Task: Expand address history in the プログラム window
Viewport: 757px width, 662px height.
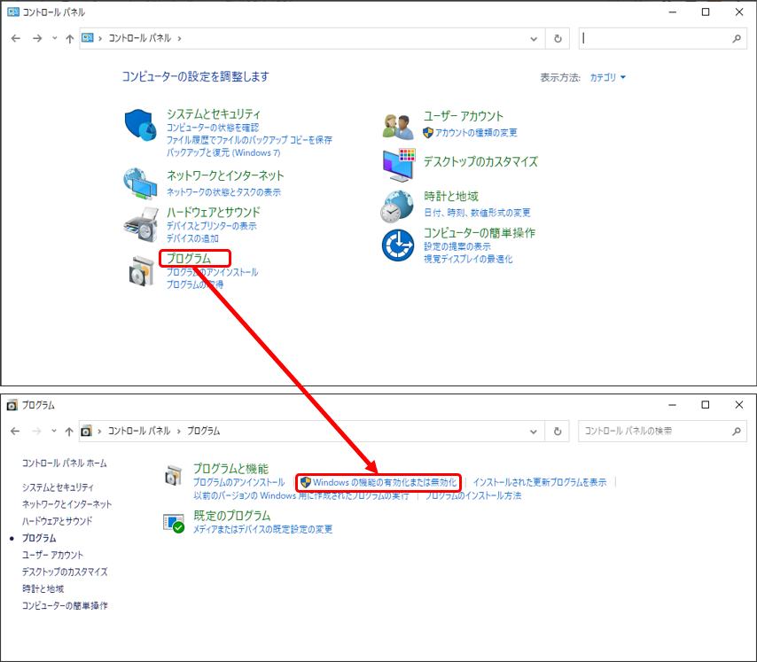Action: 533,432
